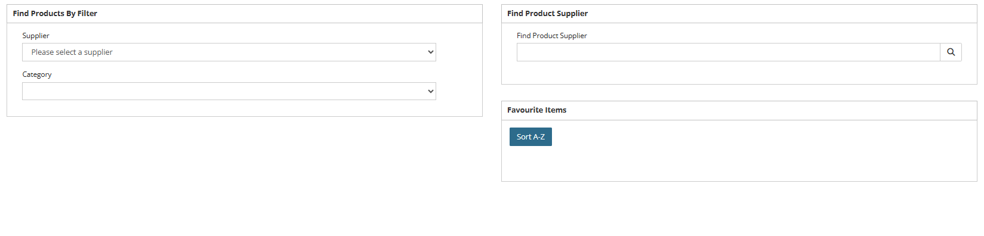Focus the Find Product Supplier text field

point(728,52)
